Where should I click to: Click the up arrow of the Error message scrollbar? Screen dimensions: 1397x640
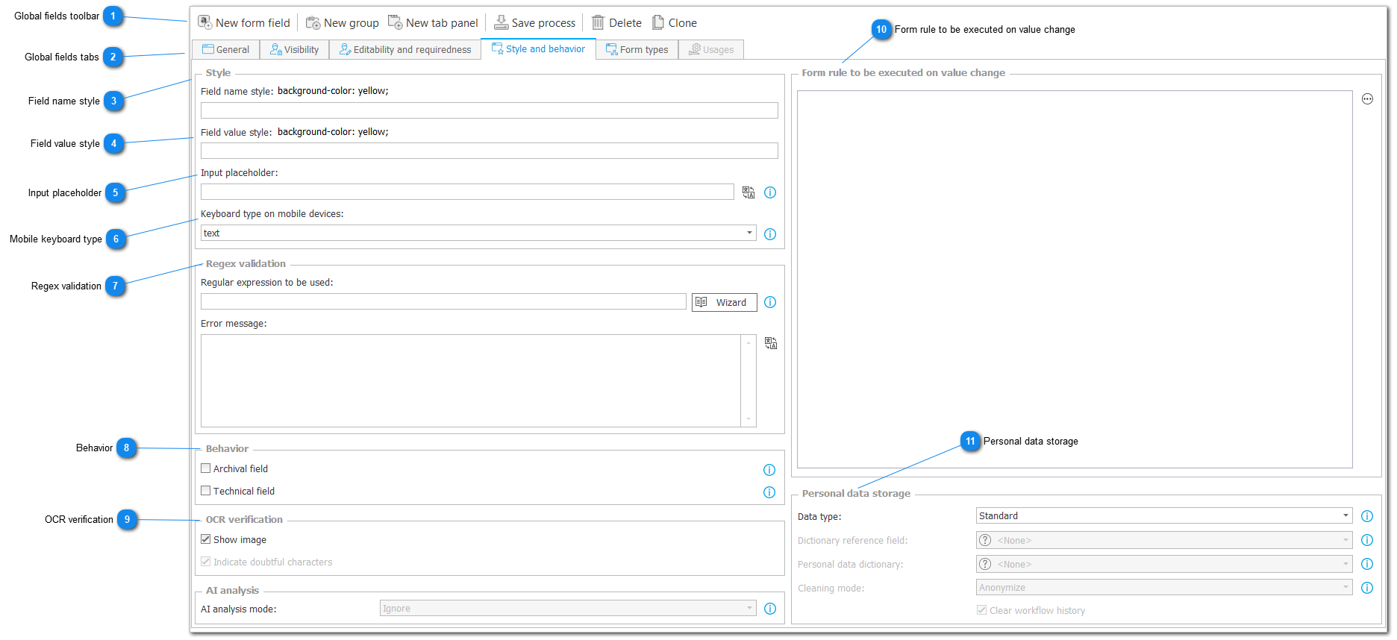(x=748, y=342)
